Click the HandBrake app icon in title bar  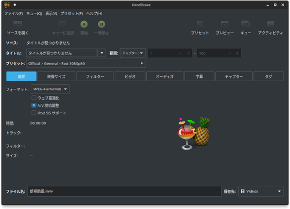click(x=7, y=5)
